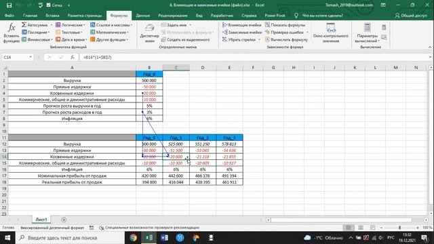Expand the Задать имя dropdown arrow
This screenshot has width=434, height=244.
click(x=191, y=25)
